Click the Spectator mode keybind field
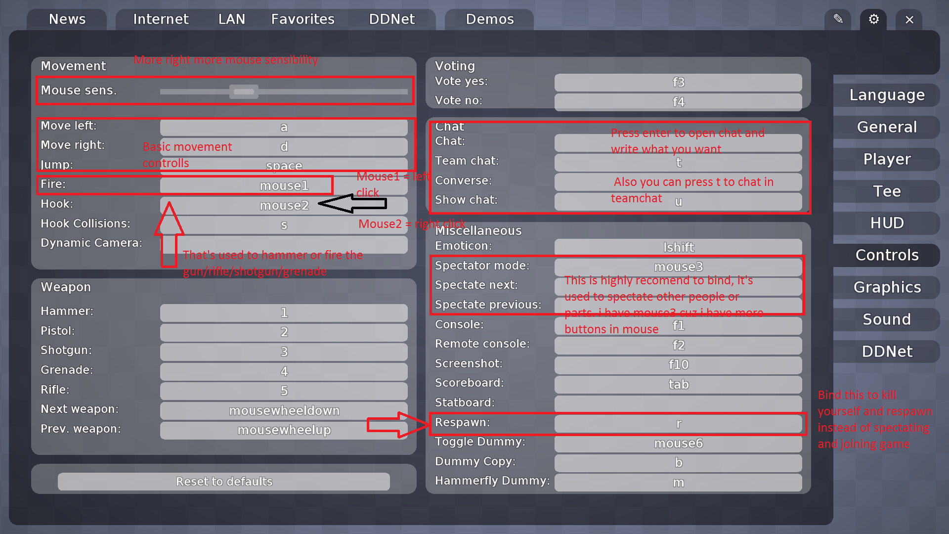The image size is (949, 534). (x=678, y=267)
